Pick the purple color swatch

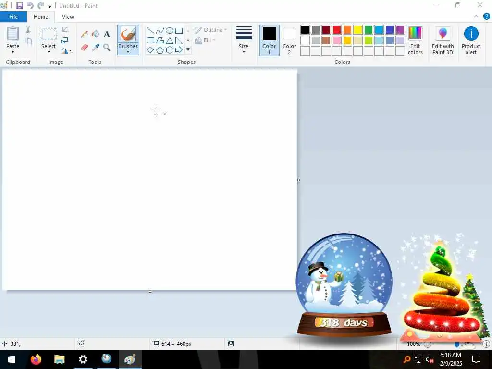click(x=400, y=30)
